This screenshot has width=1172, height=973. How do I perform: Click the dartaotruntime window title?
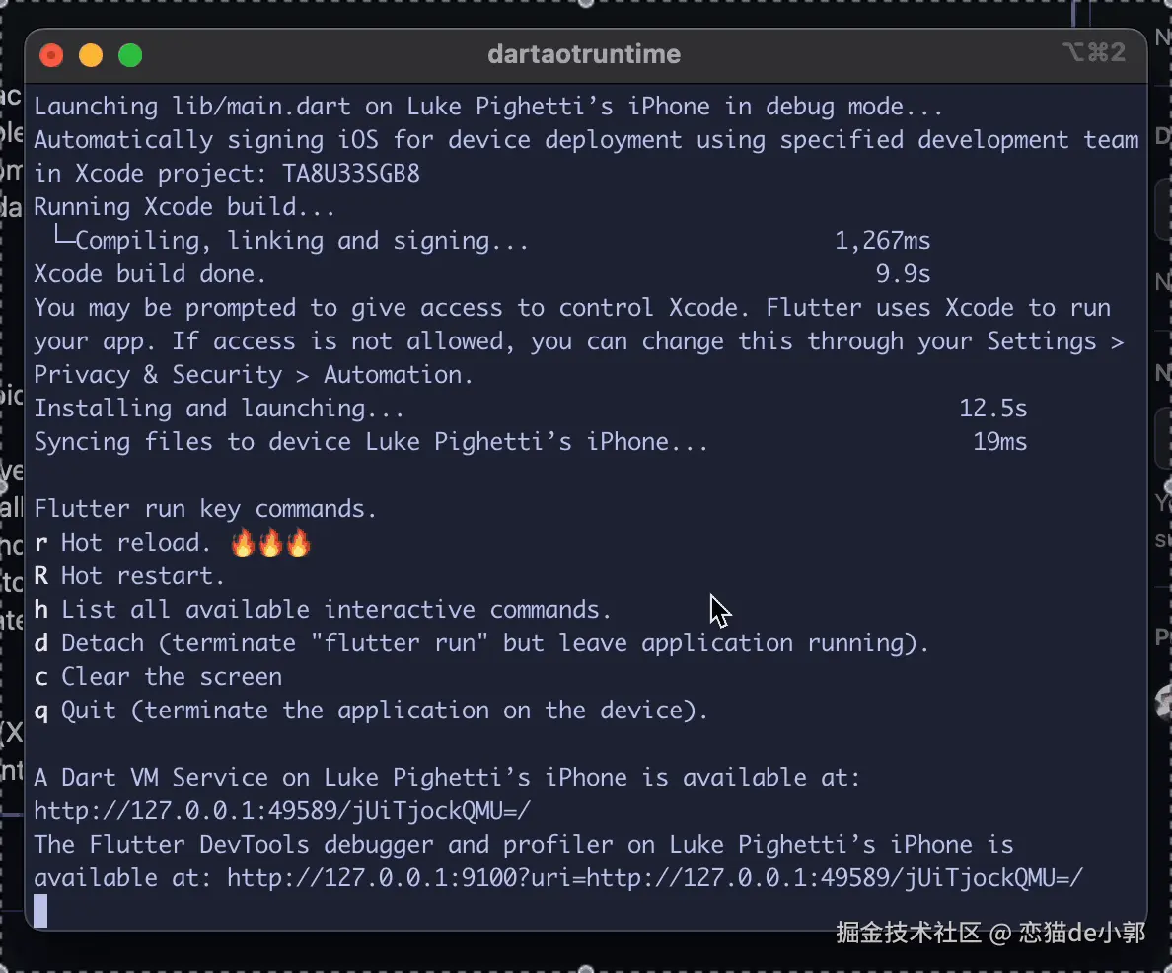point(584,54)
